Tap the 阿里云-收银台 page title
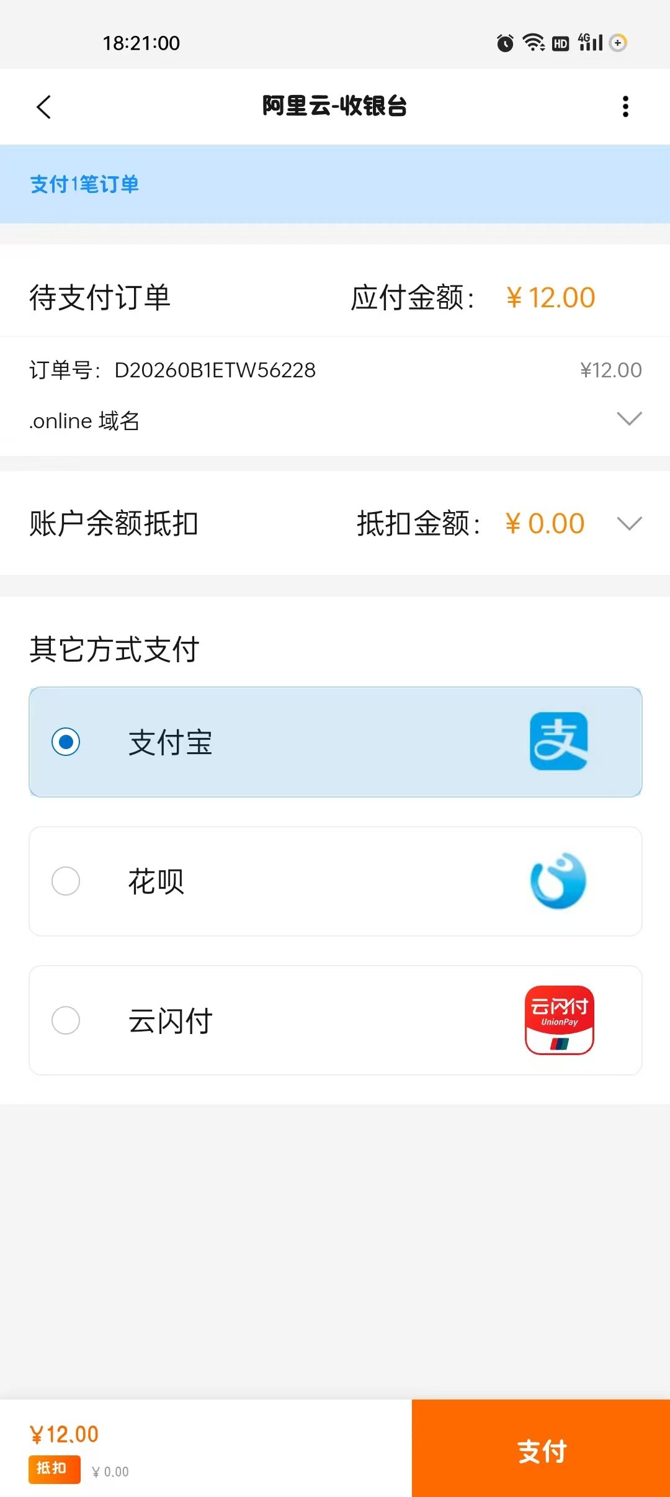The height and width of the screenshot is (1497, 670). tap(334, 106)
